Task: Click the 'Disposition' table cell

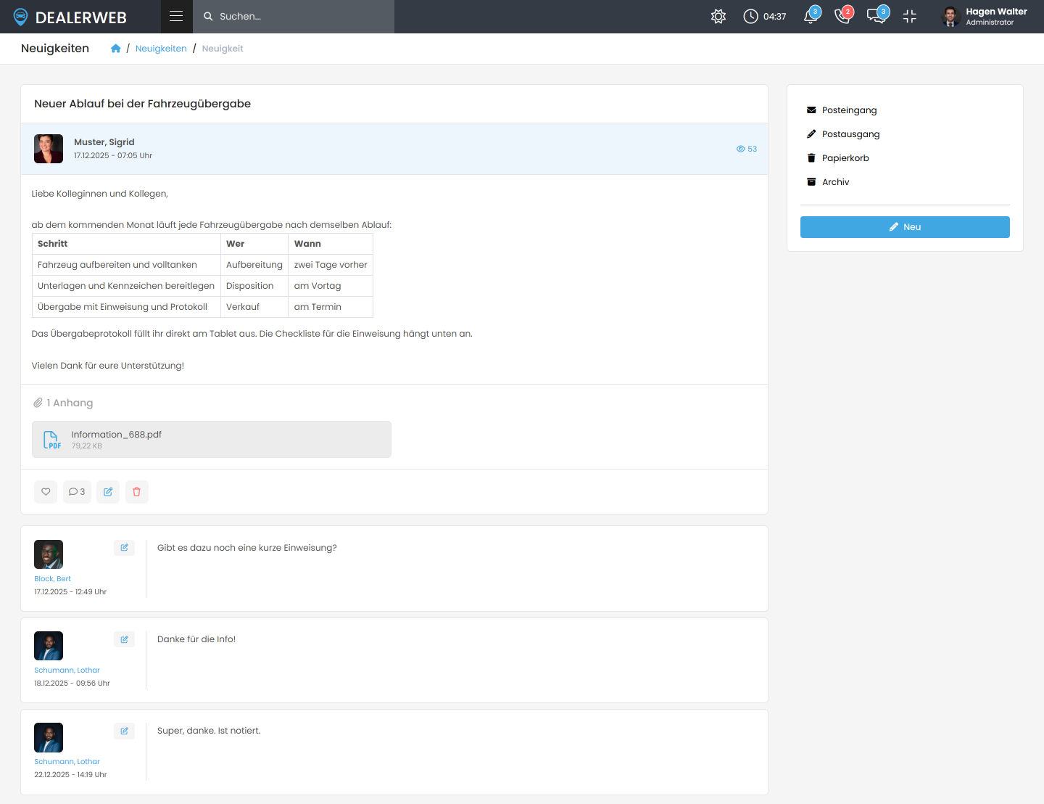Action: pyautogui.click(x=254, y=286)
